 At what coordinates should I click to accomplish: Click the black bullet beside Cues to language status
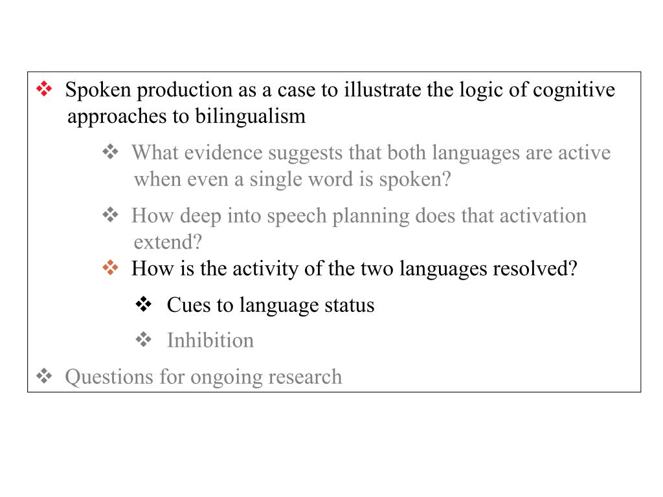pyautogui.click(x=143, y=304)
